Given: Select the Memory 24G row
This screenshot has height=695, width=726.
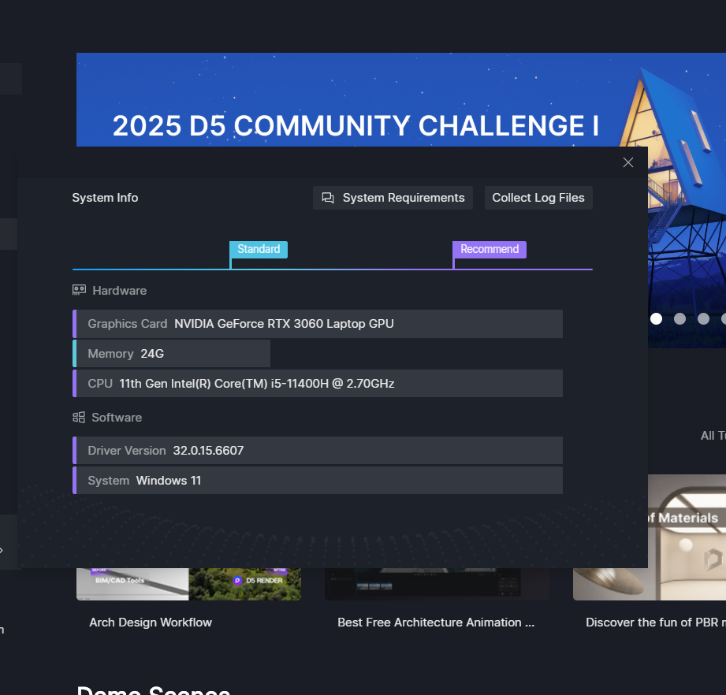Looking at the screenshot, I should 171,354.
